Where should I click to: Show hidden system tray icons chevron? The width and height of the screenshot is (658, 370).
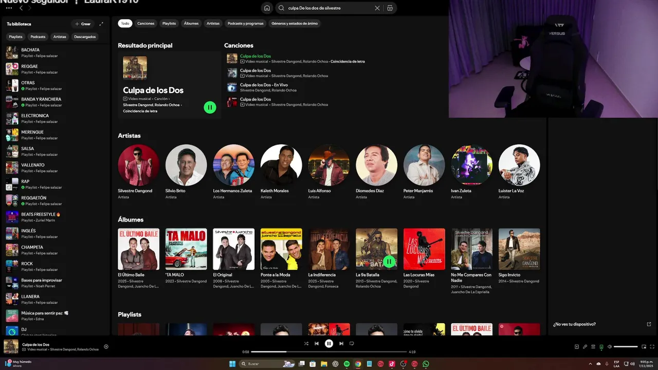tap(591, 364)
